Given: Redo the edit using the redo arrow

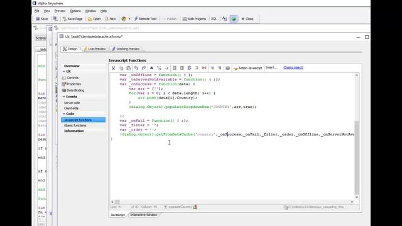Looking at the screenshot, I should tap(144, 68).
